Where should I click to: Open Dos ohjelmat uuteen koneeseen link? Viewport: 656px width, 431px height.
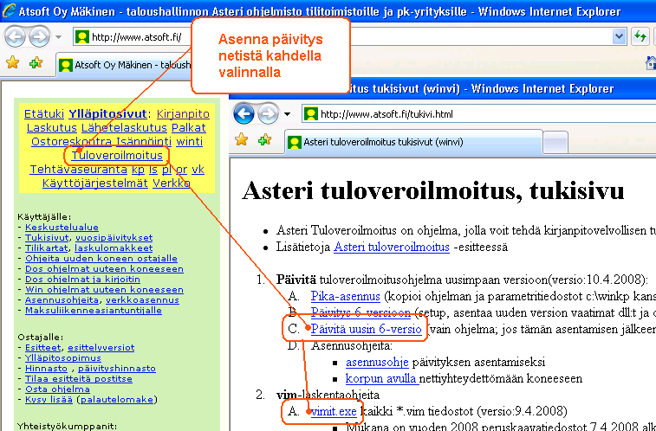(x=104, y=269)
